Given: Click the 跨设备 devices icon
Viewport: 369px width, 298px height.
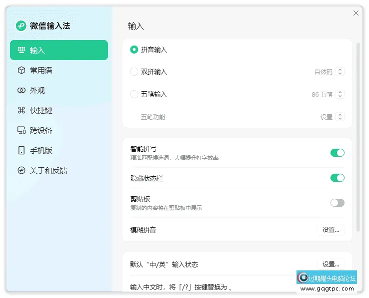Looking at the screenshot, I should (21, 131).
